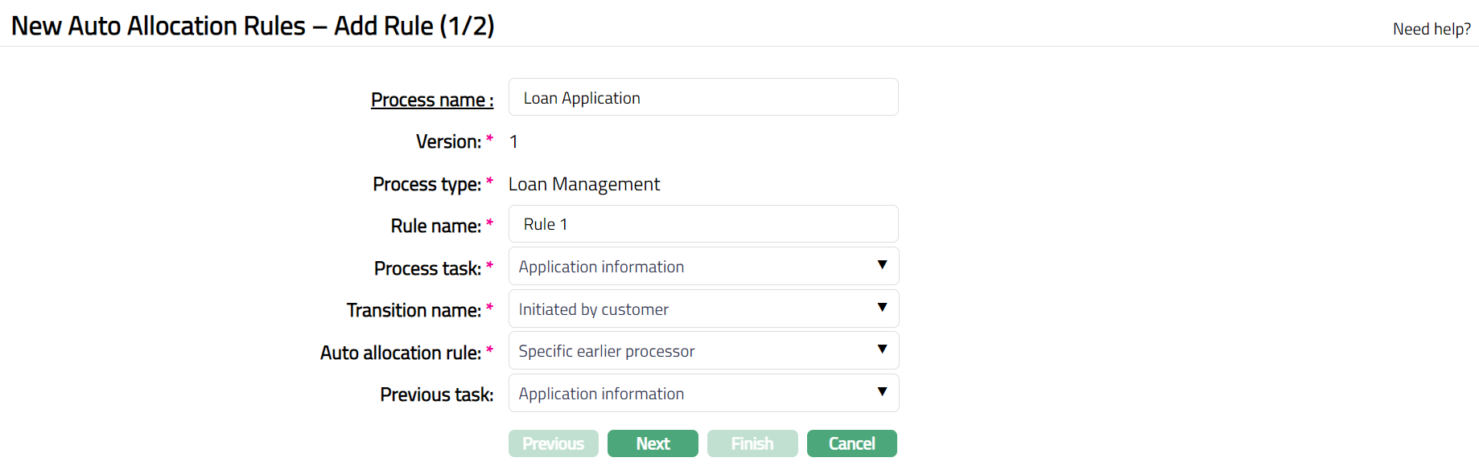
Task: Open the Transition name dropdown arrow
Action: point(883,308)
